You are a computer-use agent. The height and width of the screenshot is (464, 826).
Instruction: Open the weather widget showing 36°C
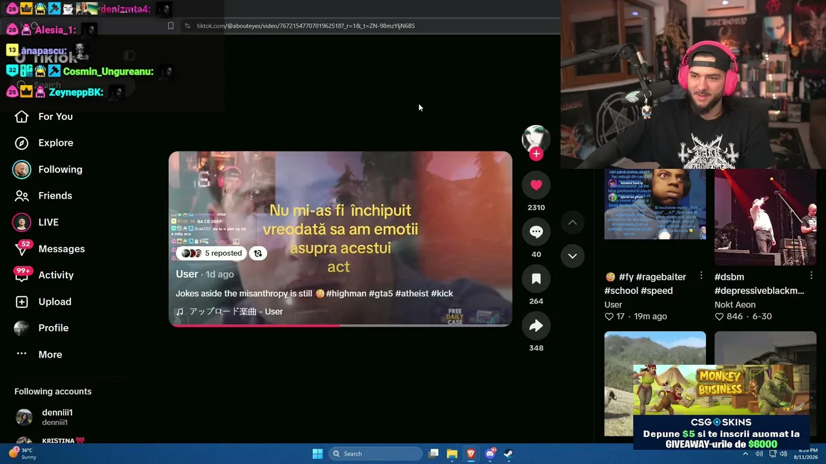23,454
